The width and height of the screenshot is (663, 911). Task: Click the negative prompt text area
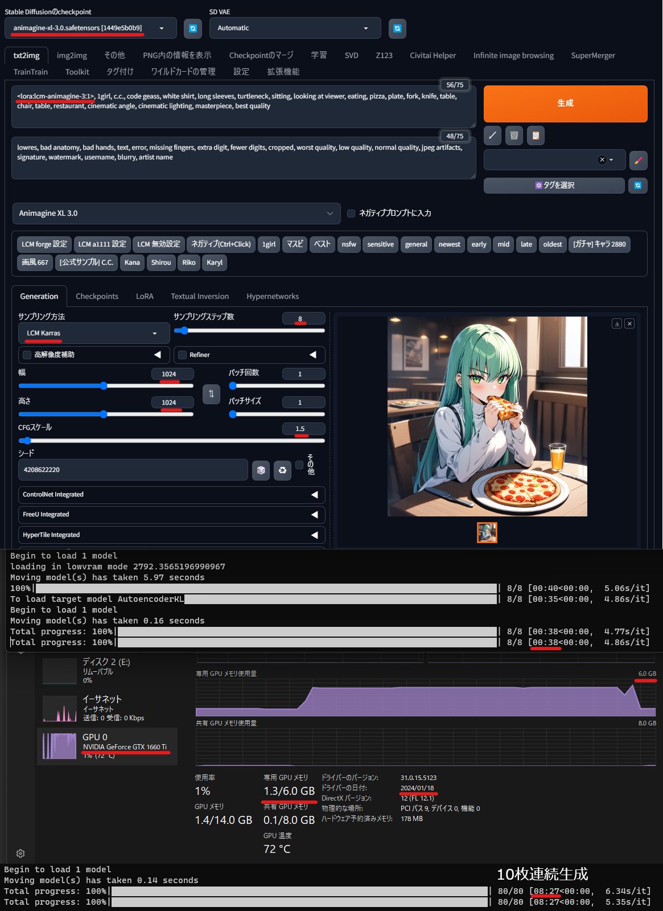coord(244,158)
